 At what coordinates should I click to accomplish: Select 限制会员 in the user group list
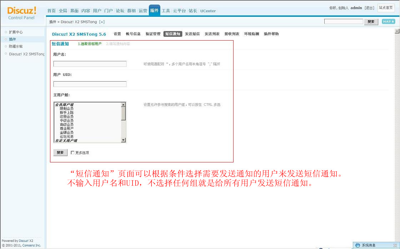click(66, 109)
